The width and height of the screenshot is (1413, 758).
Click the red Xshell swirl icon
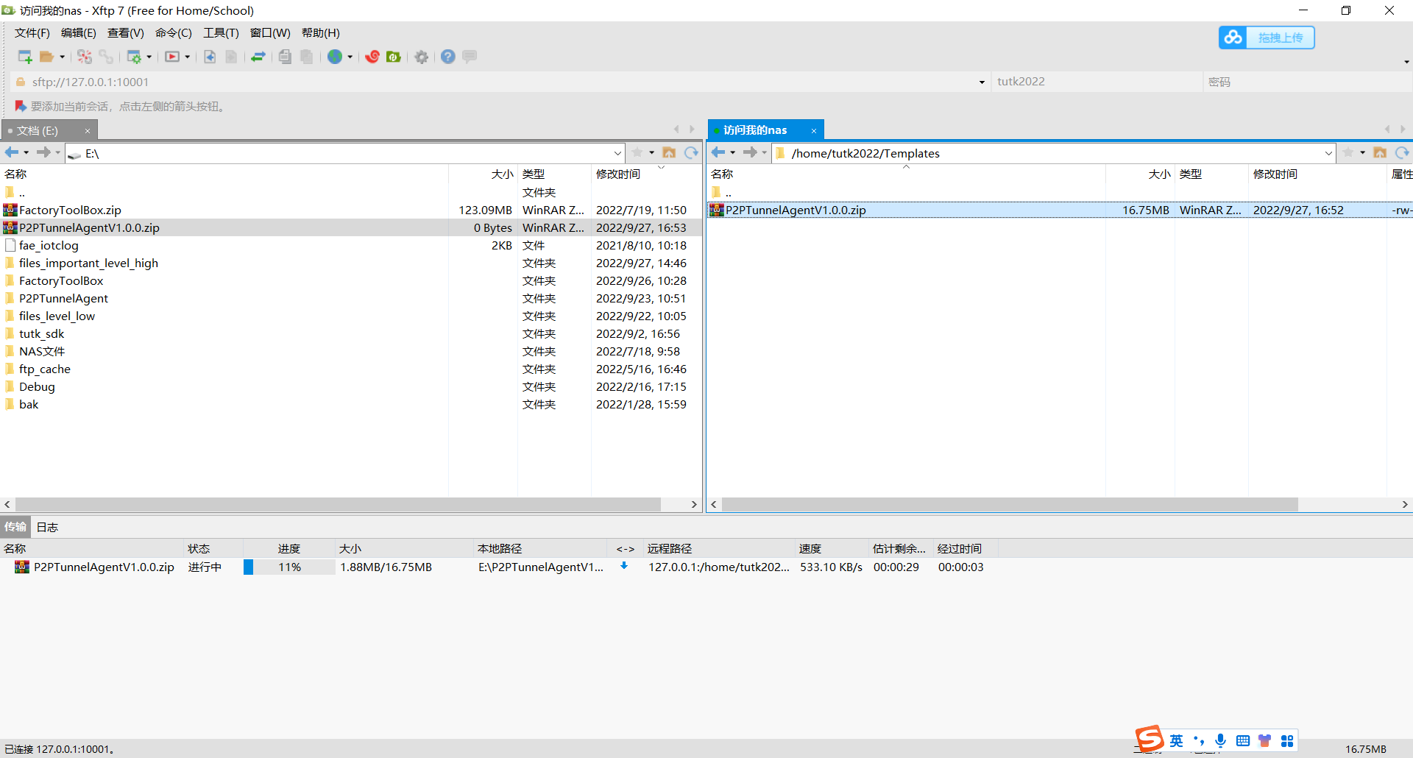[x=372, y=57]
